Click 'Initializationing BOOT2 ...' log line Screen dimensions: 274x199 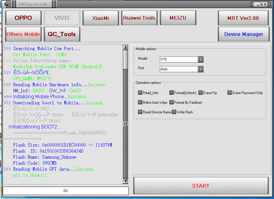click(35, 127)
